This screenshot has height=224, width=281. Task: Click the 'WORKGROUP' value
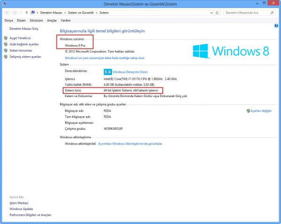pos(113,128)
